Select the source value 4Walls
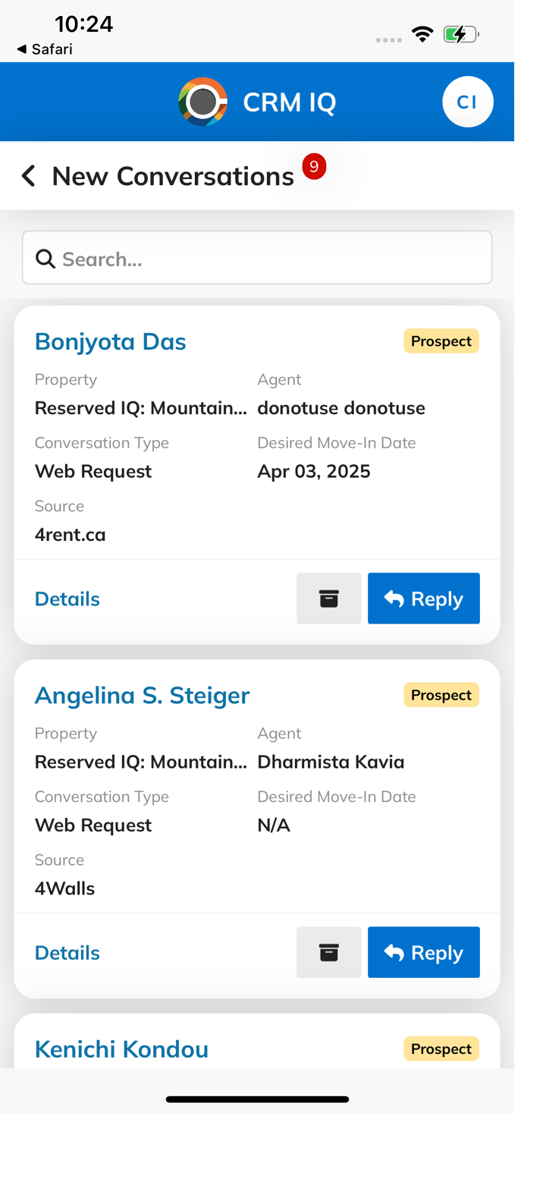Screen dimensions: 546x1182 [65, 888]
